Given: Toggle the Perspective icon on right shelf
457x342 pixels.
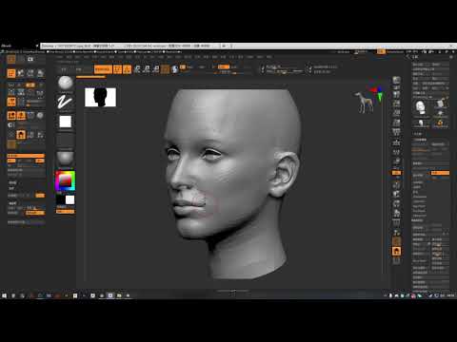Looking at the screenshot, I should pos(396,132).
